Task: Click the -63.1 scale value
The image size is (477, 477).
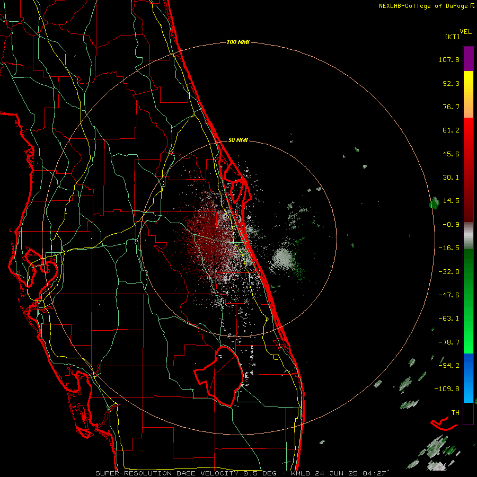Action: click(449, 319)
